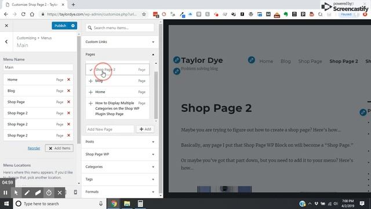Screen dimensions: 371x209
Task: Open File Explorer from the taskbar
Action: (x=127, y=204)
